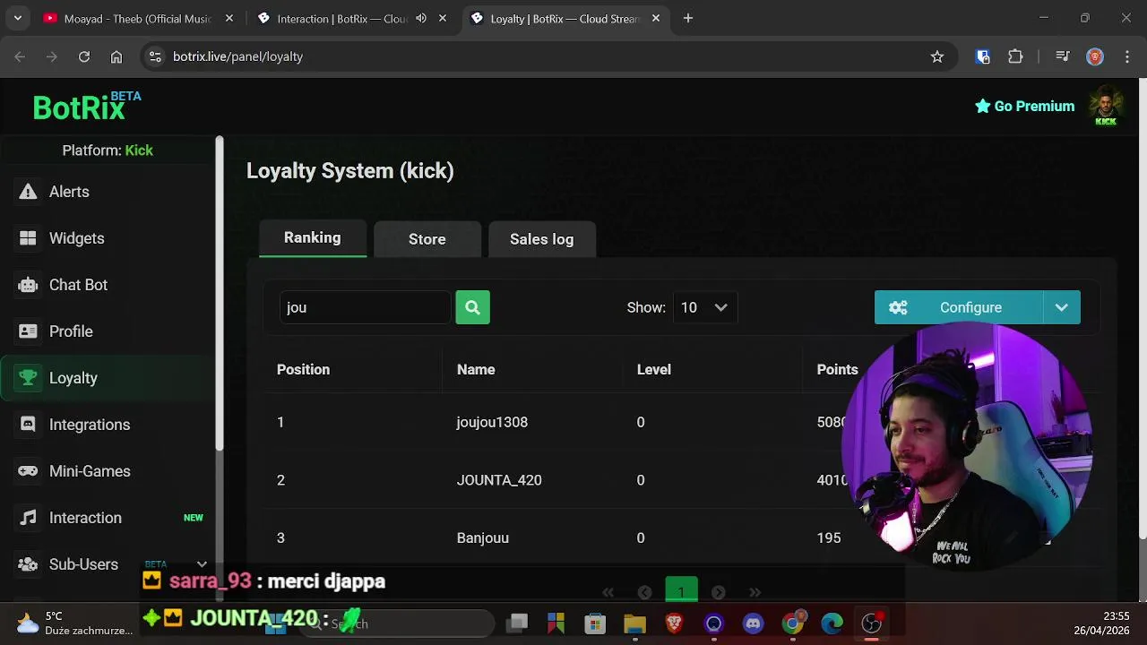Select the Loyalty trophy icon
This screenshot has width=1147, height=645.
click(28, 378)
